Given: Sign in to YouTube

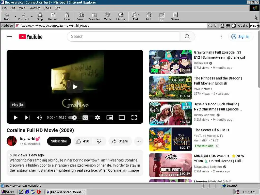Looking at the screenshot, I should 241,37.
